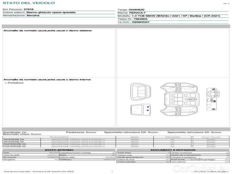Click external anomalies heading 'danno esterne'
The width and height of the screenshot is (232, 174).
48,30
